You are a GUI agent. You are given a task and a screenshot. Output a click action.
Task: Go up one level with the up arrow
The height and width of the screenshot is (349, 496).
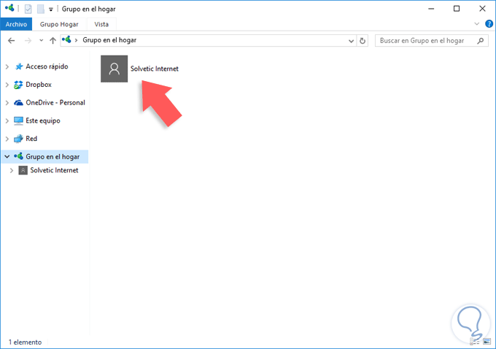coord(53,41)
